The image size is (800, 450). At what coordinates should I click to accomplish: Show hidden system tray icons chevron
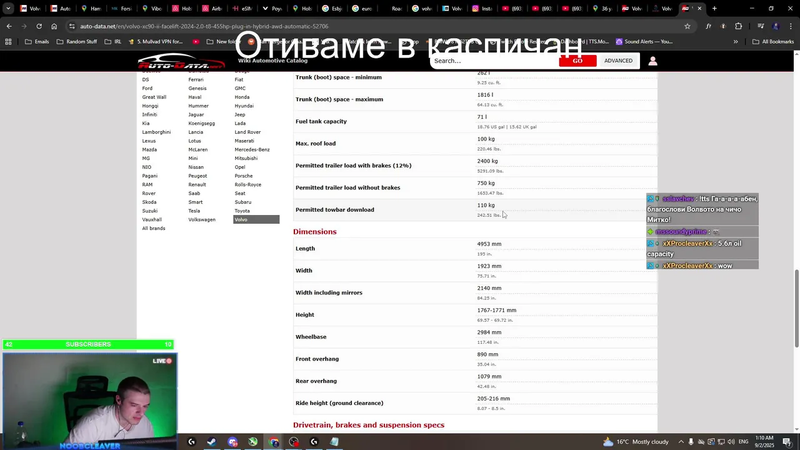point(681,442)
